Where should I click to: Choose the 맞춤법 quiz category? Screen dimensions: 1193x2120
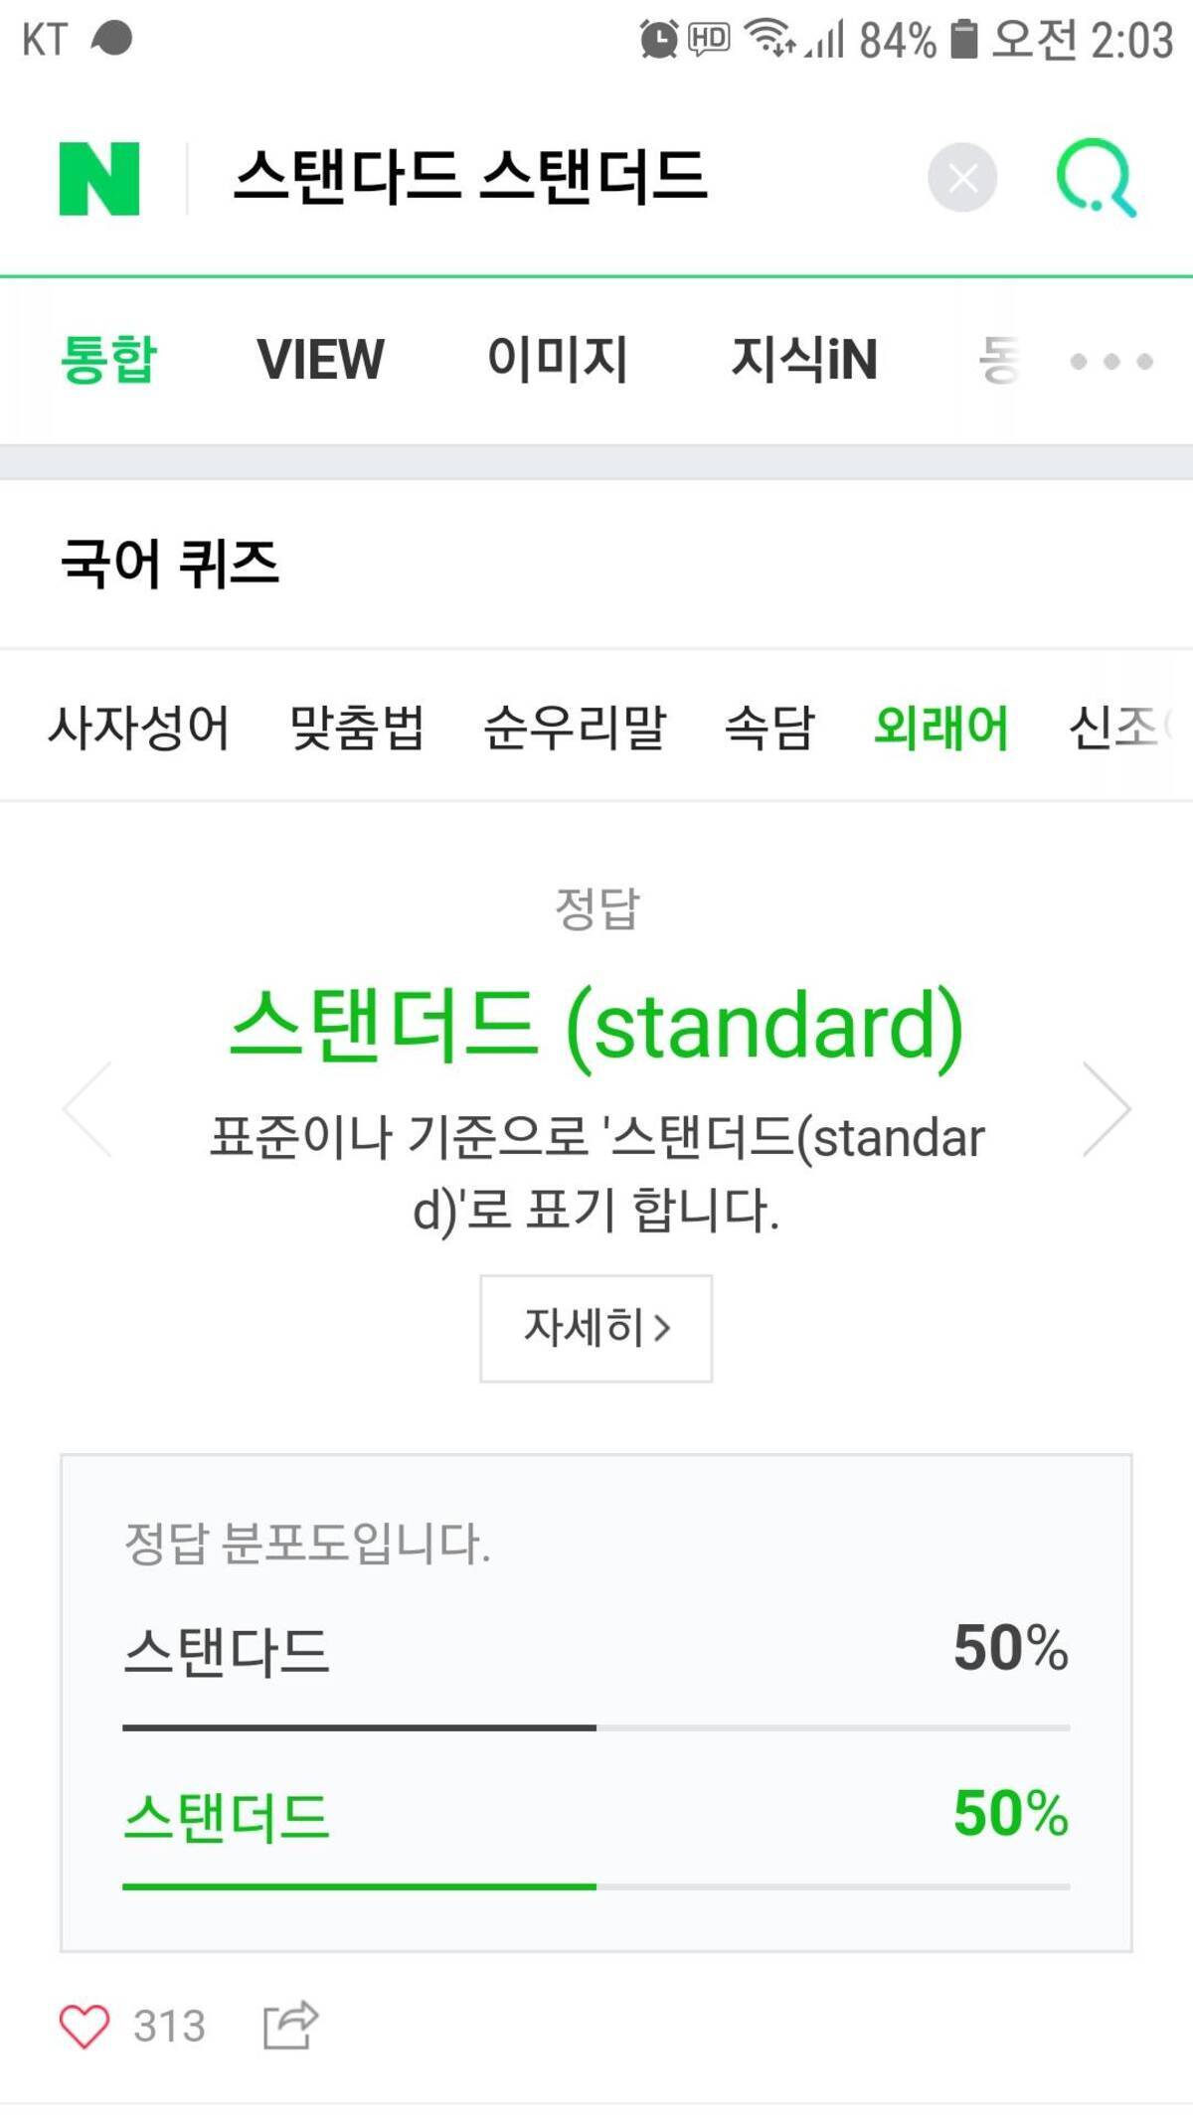coord(357,728)
